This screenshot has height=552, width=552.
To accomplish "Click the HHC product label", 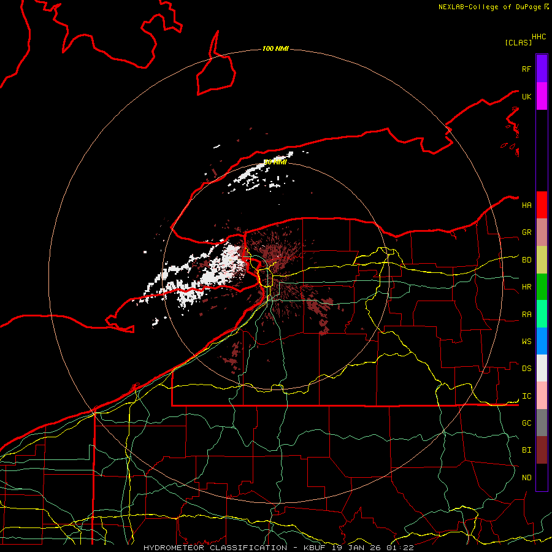I will 539,37.
